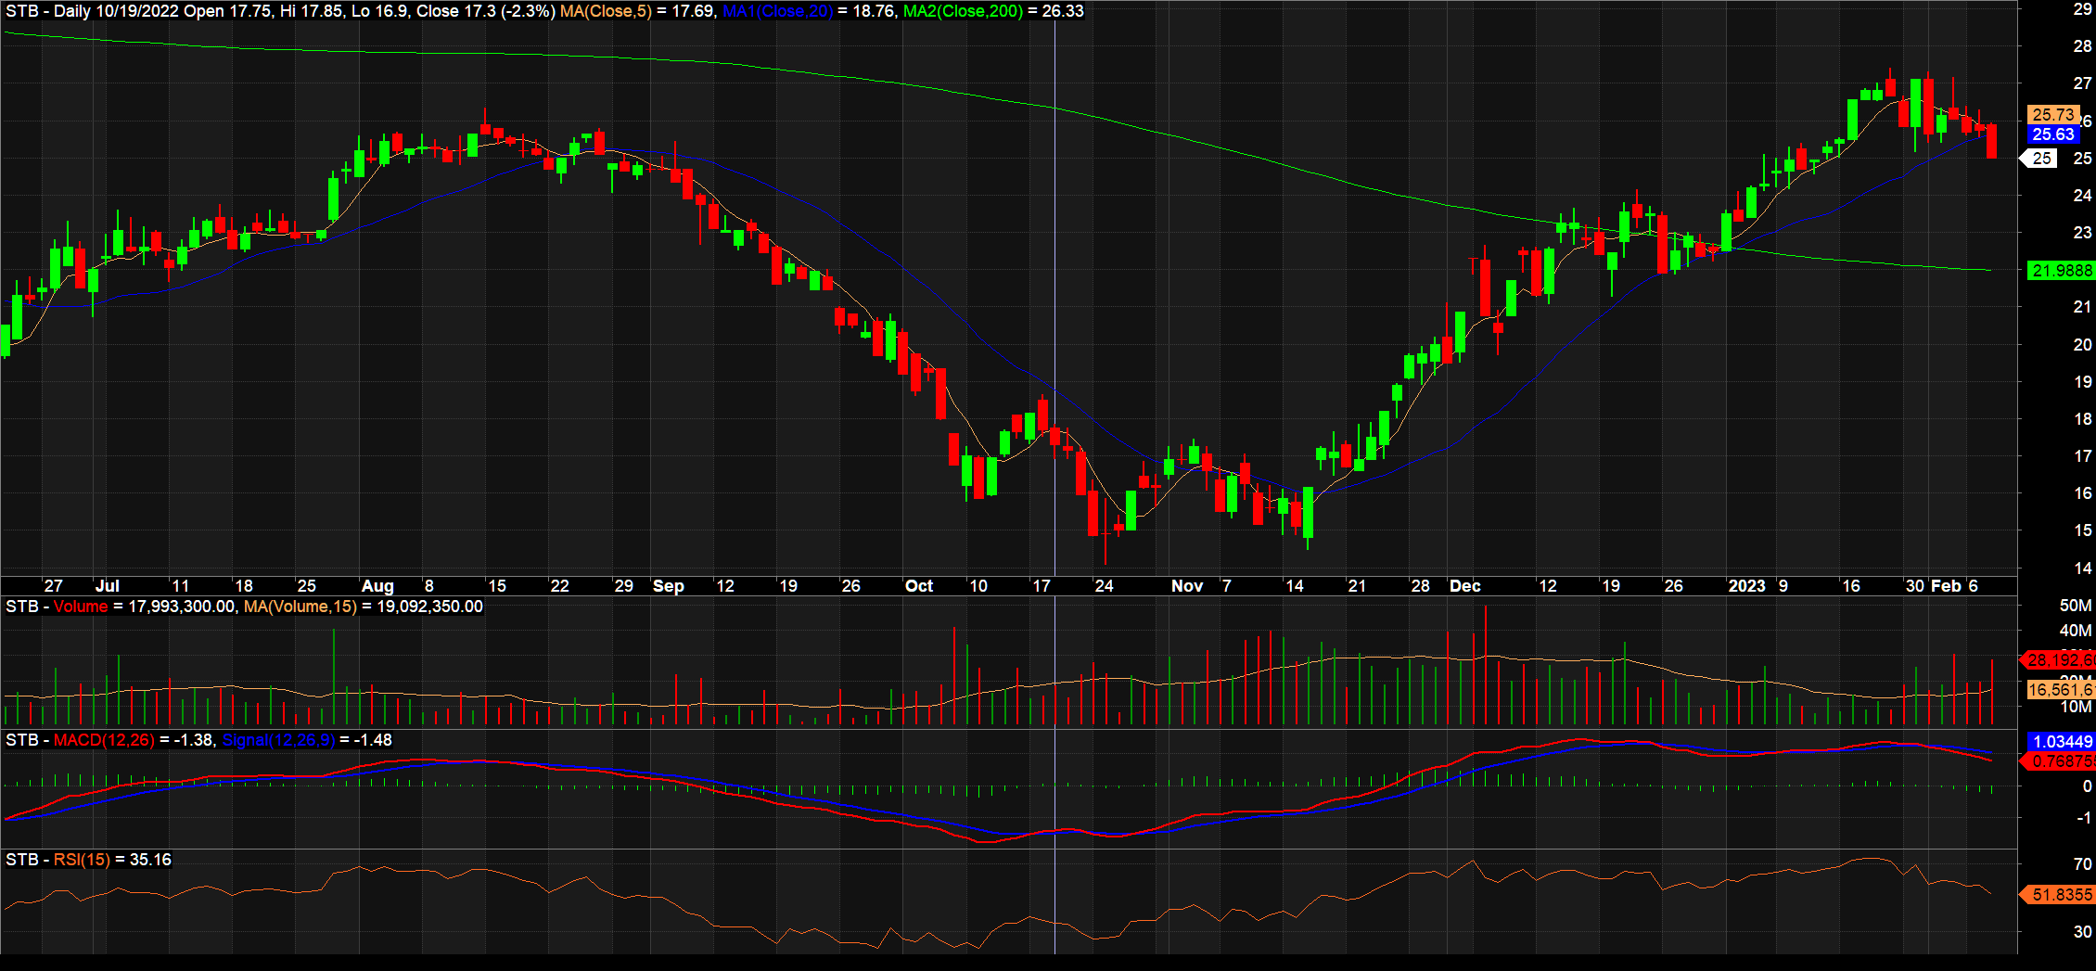
Task: Click the orange 51.8355 RSI value tag
Action: pos(2057,895)
